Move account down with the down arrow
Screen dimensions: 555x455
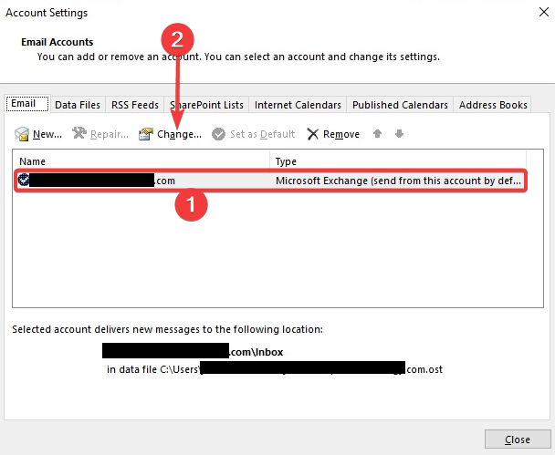399,134
